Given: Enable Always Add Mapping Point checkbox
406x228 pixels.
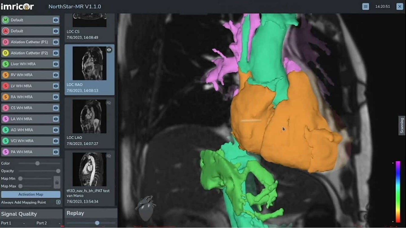Looking at the screenshot, I should (58, 202).
